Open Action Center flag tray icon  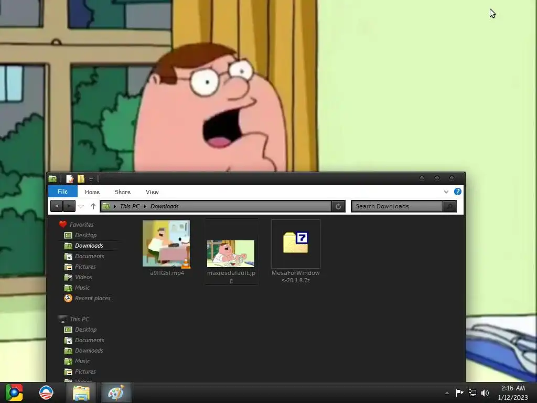coord(459,393)
